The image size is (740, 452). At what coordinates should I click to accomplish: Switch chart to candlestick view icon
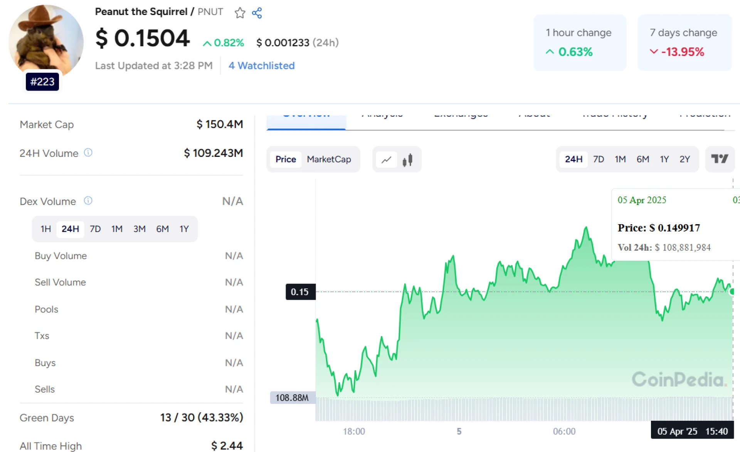(x=407, y=159)
